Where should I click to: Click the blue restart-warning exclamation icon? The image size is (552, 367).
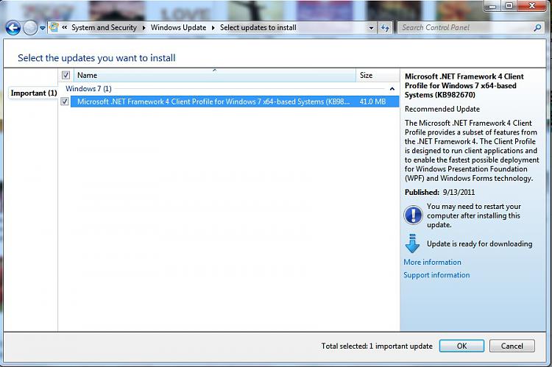tap(413, 215)
